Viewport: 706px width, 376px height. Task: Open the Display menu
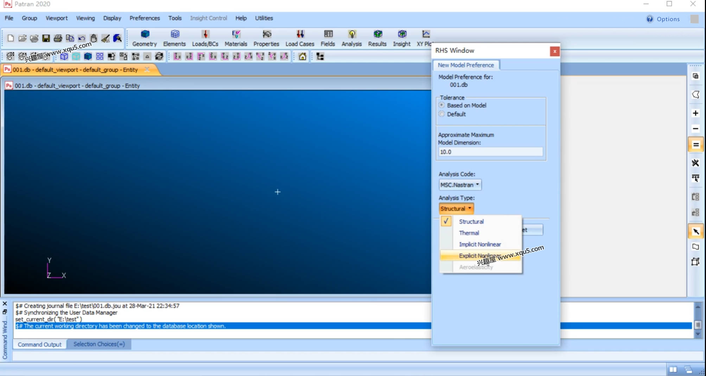[x=112, y=18]
